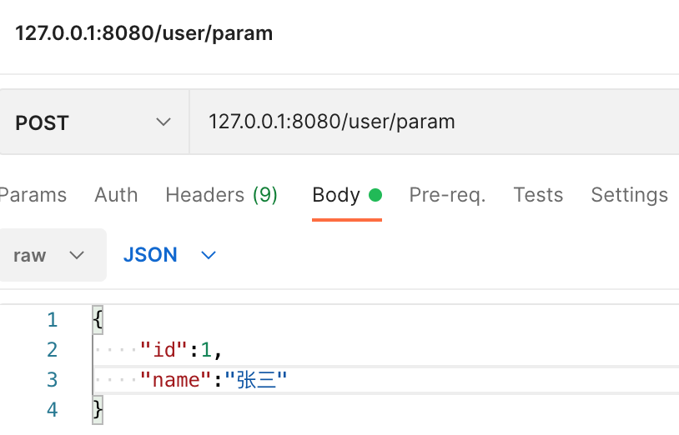Open the JSON format dropdown
The height and width of the screenshot is (435, 679).
point(170,255)
